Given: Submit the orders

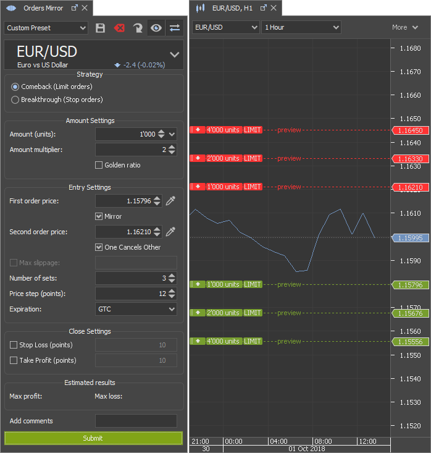Looking at the screenshot, I should click(x=93, y=438).
